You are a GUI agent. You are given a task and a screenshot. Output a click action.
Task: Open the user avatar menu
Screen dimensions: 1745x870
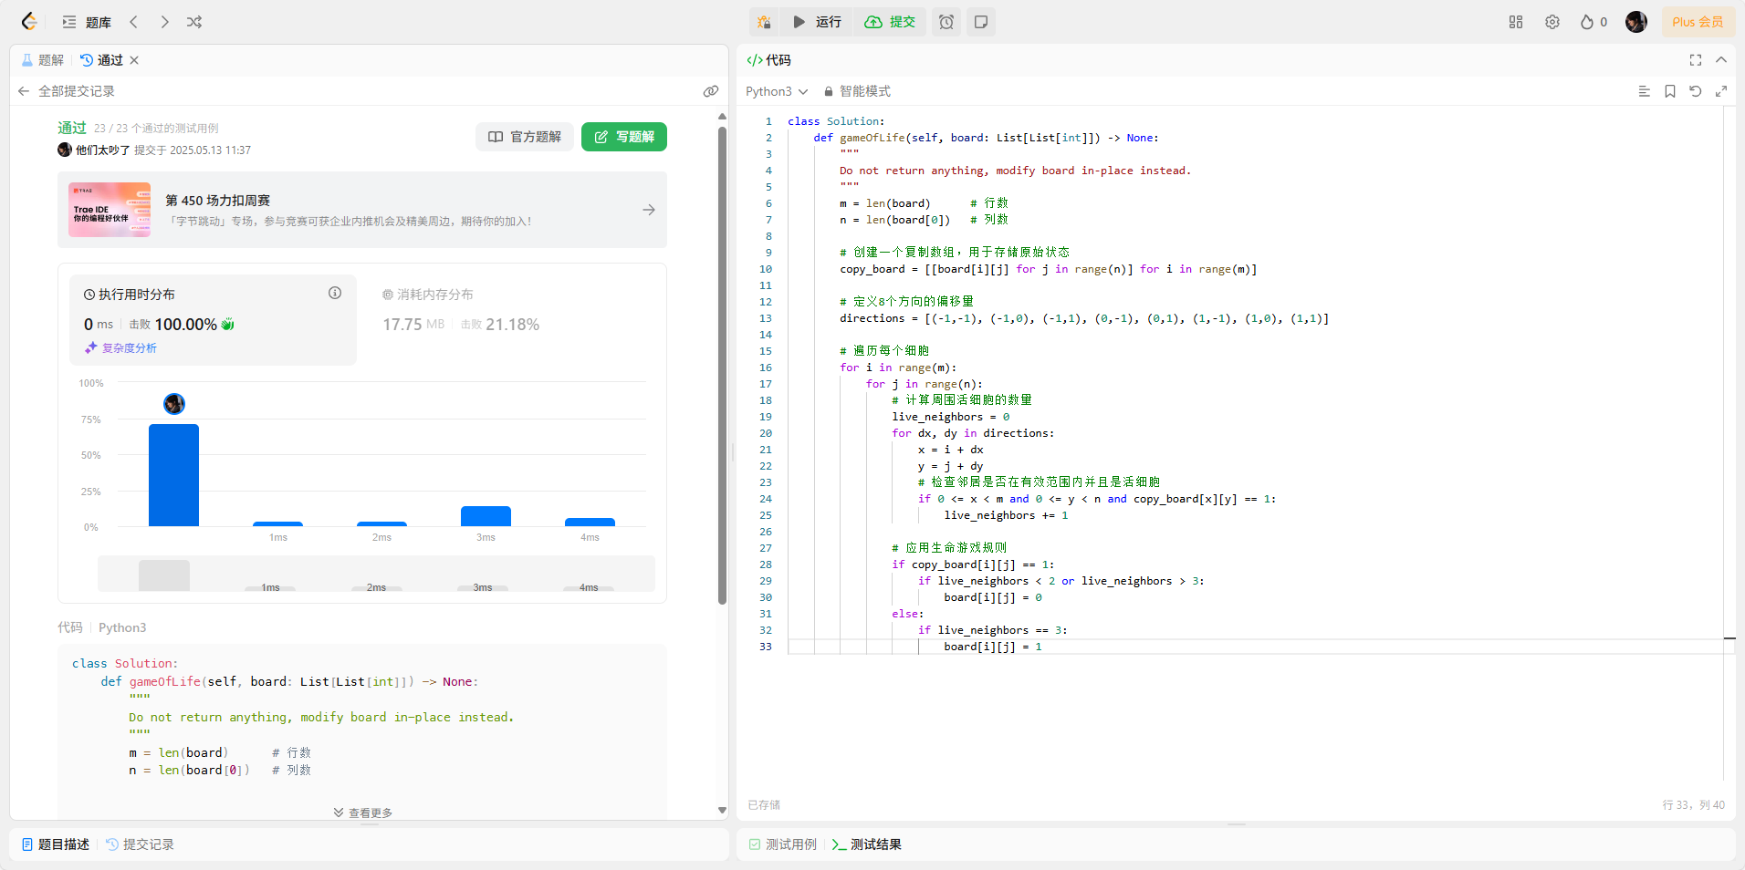point(1636,22)
